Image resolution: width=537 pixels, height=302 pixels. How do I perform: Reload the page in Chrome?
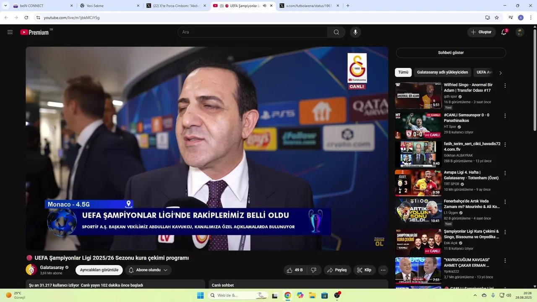(x=26, y=18)
